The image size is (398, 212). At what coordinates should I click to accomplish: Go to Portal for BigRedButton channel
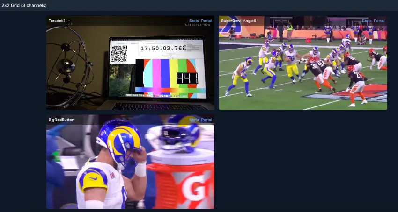click(x=206, y=120)
